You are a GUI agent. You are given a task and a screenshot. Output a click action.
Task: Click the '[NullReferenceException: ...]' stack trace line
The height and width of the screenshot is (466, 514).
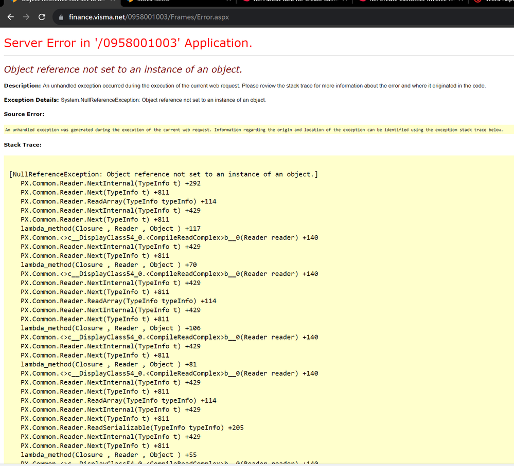click(164, 174)
